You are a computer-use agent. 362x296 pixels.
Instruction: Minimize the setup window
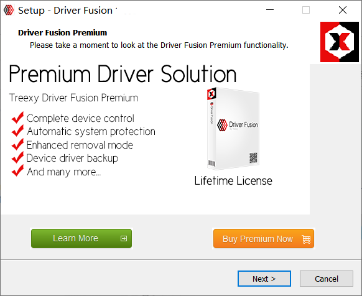(x=270, y=10)
